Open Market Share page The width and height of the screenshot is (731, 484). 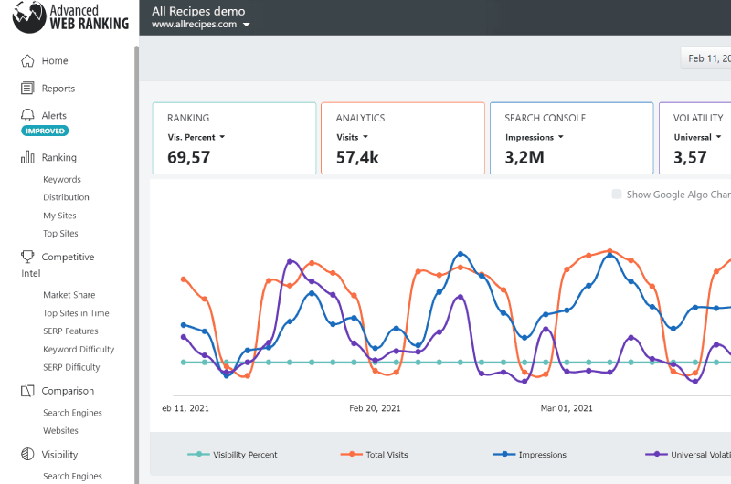pyautogui.click(x=69, y=295)
